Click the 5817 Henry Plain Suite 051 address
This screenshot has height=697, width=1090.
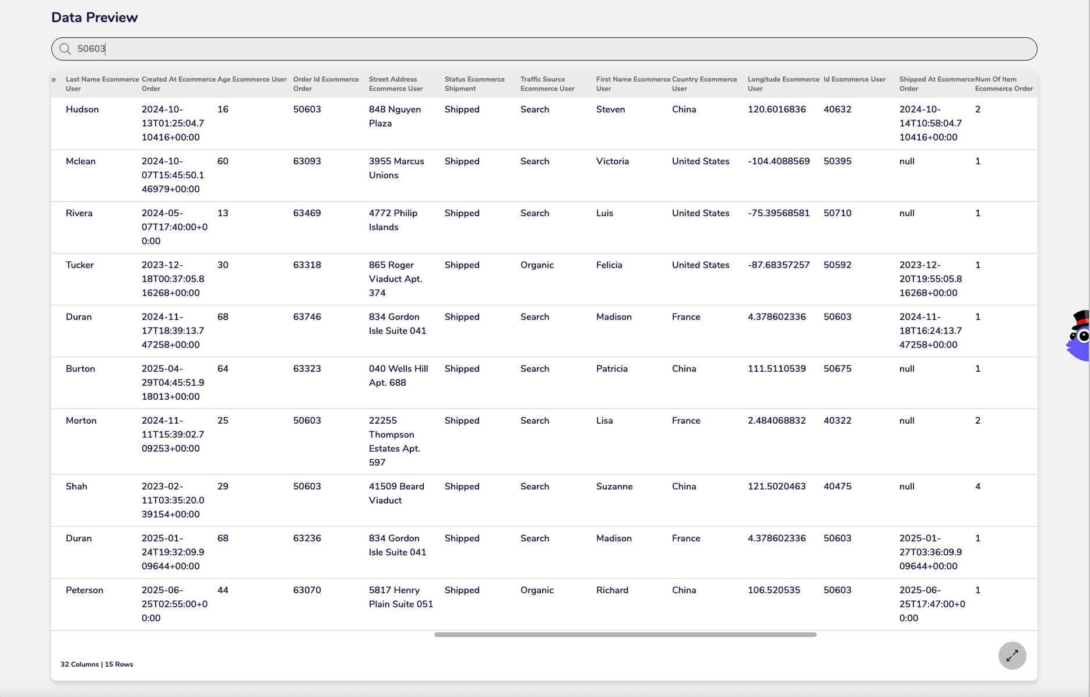[401, 597]
